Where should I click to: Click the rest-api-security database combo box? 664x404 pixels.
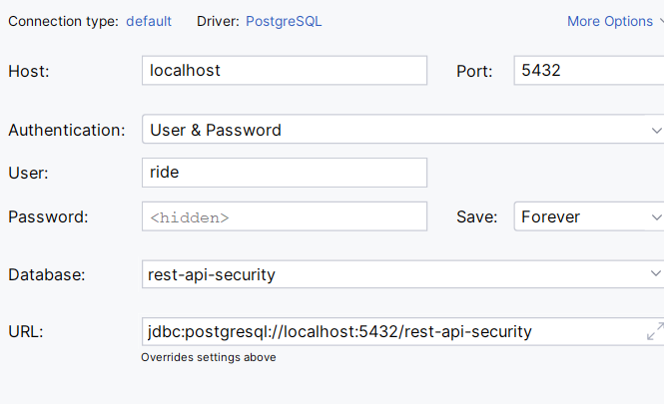pos(402,274)
